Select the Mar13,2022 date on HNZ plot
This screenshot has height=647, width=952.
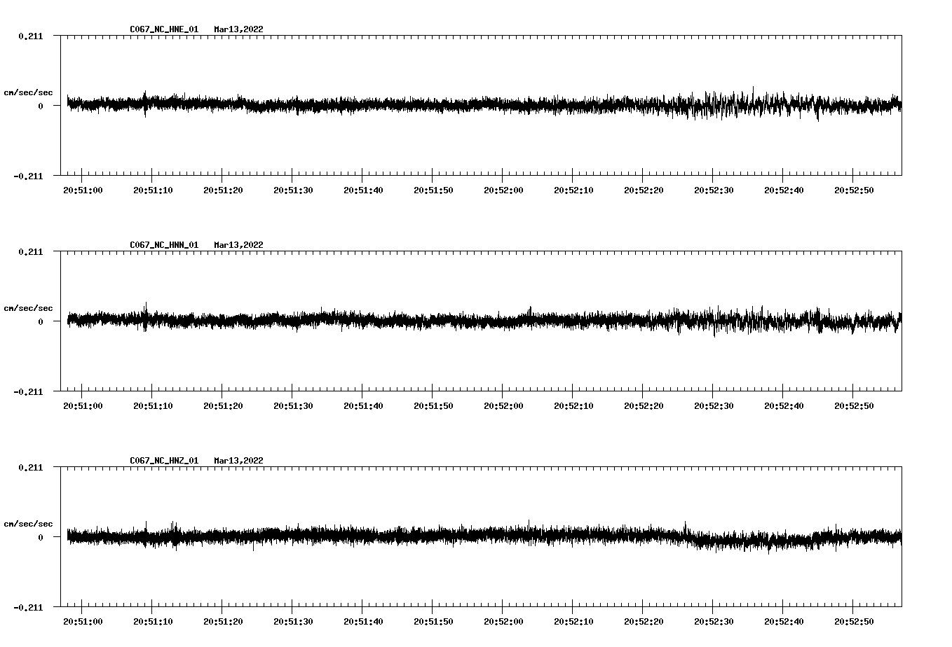click(238, 461)
